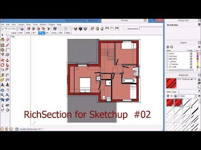Viewport: 201px width, 150px height.
Task: Open the Edit tab in Materials
Action: click(x=175, y=92)
